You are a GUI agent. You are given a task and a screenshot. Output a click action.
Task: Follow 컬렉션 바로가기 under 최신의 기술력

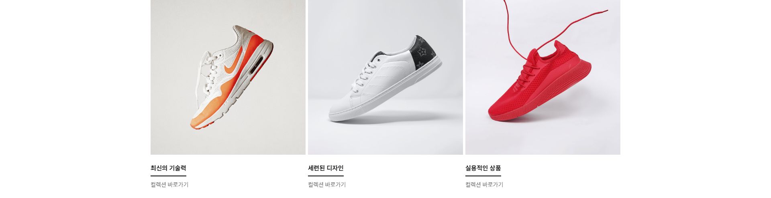(169, 184)
